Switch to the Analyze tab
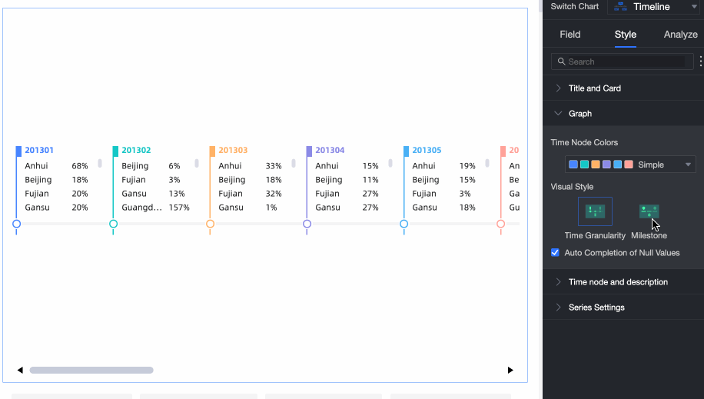Screen dimensions: 704x399 (680, 35)
